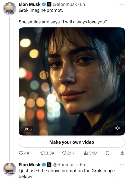Click the Make your own video button
Viewport: 128px width, 181px height.
click(72, 142)
